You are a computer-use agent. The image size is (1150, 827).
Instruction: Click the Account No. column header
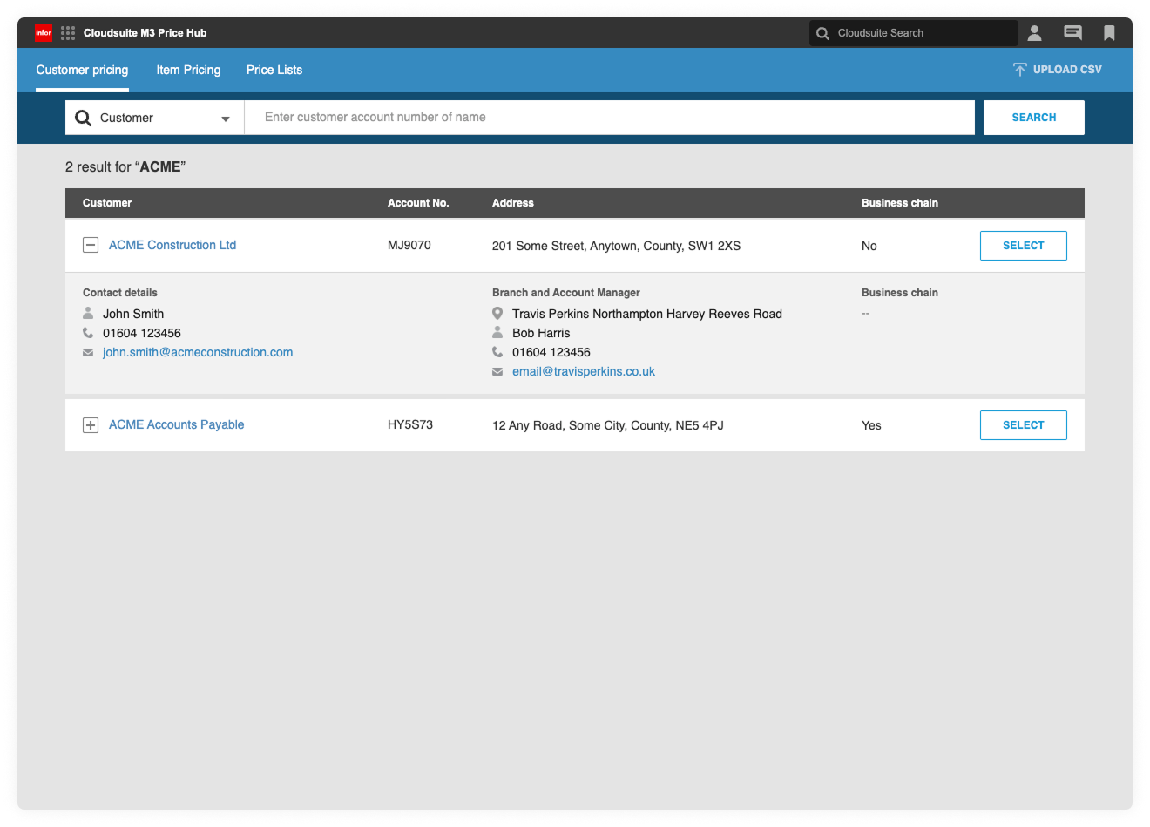click(418, 203)
